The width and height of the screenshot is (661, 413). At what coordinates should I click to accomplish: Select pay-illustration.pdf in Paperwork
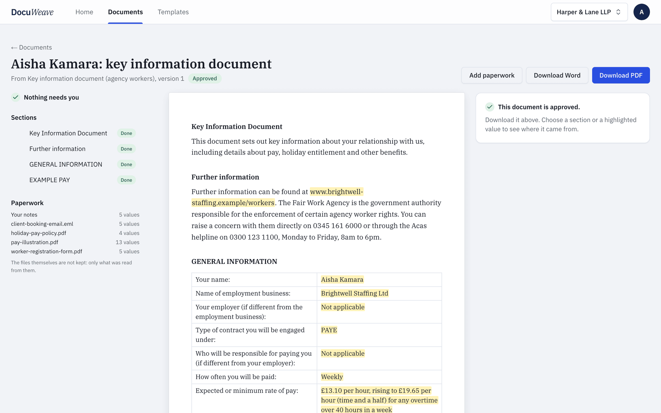75,242
